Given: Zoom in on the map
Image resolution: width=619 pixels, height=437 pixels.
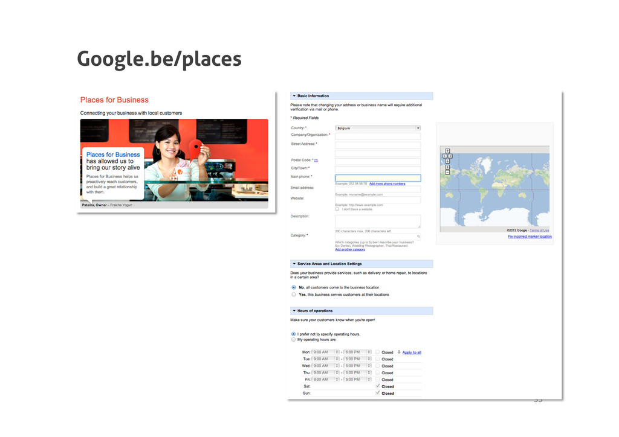Looking at the screenshot, I should pyautogui.click(x=447, y=167).
